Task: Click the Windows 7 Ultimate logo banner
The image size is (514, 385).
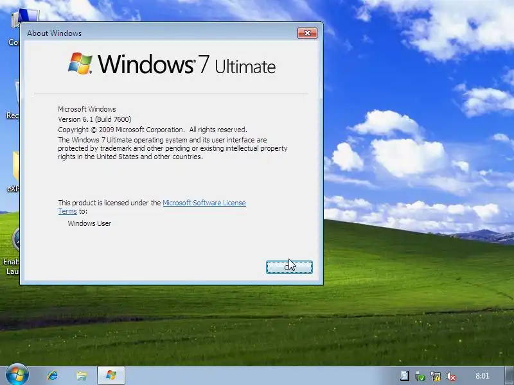Action: click(172, 64)
